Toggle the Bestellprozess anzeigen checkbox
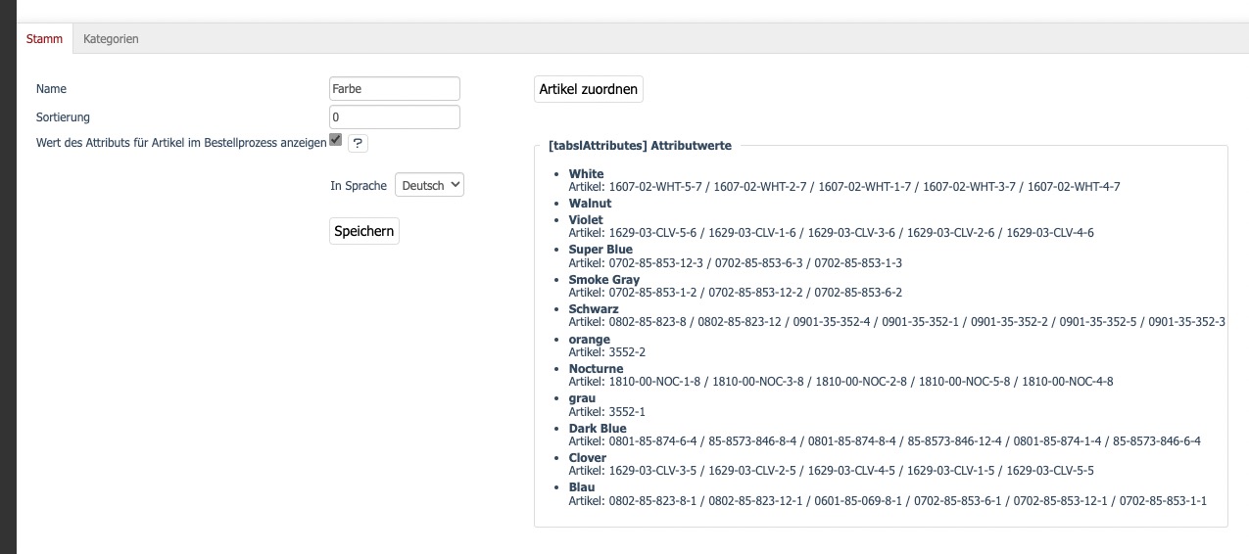 pos(336,140)
